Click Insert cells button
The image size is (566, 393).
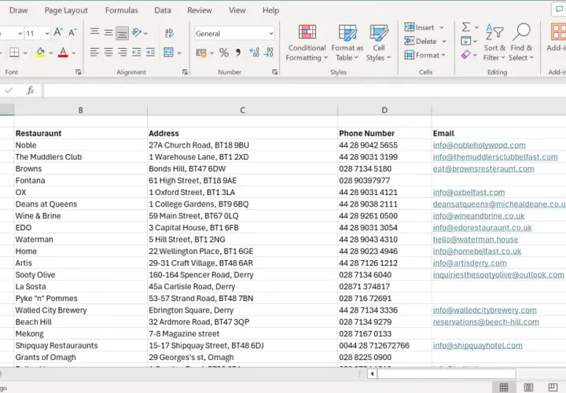click(x=420, y=28)
